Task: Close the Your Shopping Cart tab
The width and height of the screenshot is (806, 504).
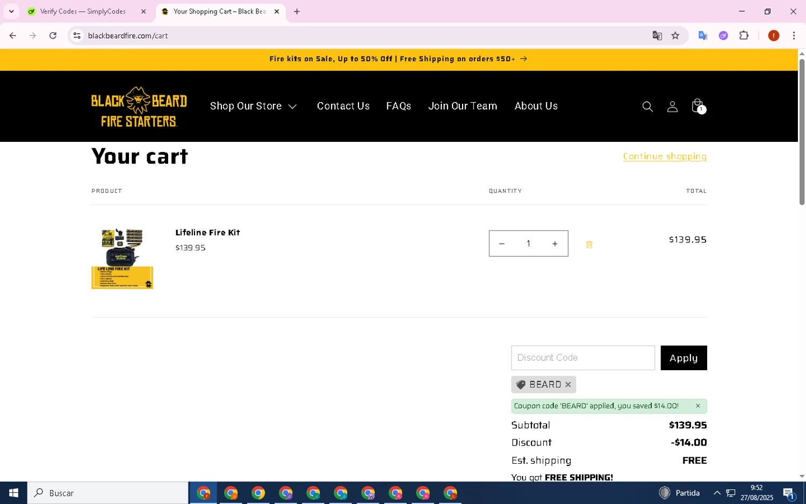Action: tap(277, 11)
